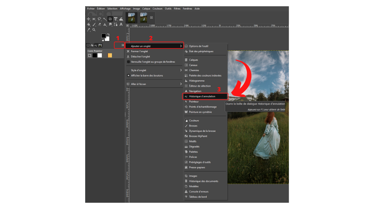Expand the Ajouter un onglet submenu
374x209 pixels.
coord(154,46)
